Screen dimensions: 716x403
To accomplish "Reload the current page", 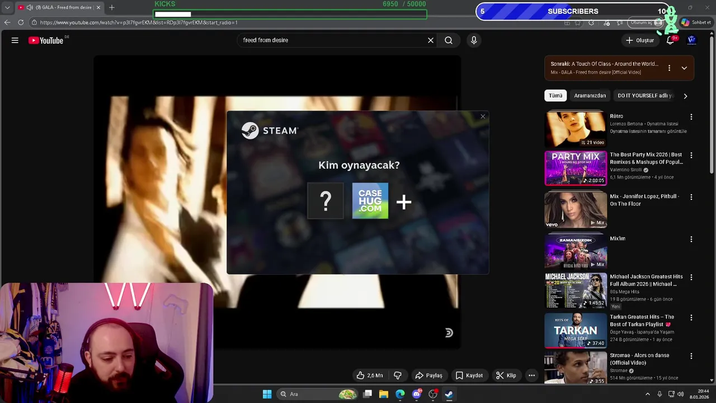I will pos(21,22).
